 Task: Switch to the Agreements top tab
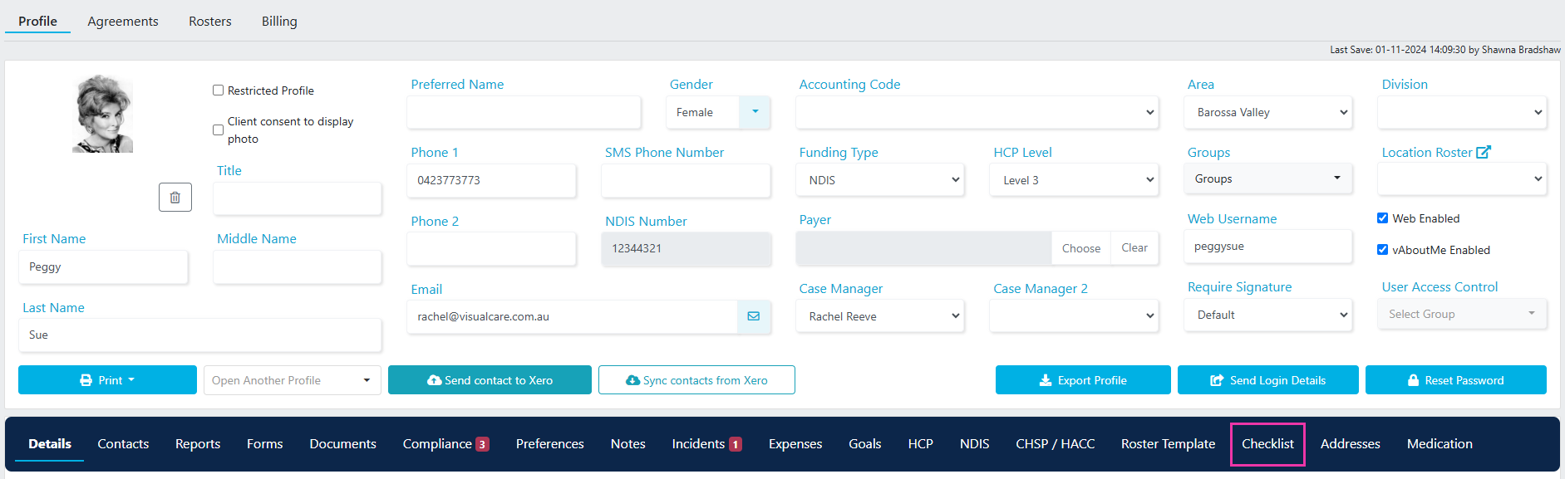123,22
